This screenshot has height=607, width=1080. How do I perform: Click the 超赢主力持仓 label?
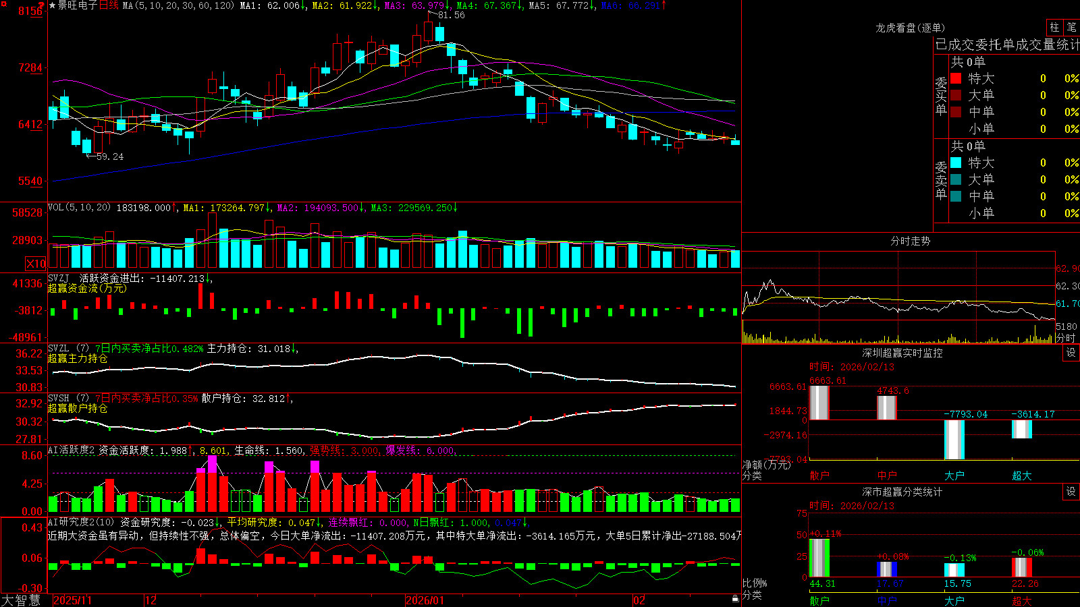click(x=78, y=358)
